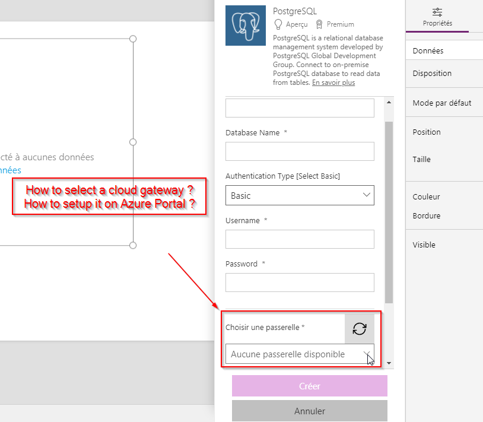Click the blue données link on canvas
Screen dimensions: 483x422
pyautogui.click(x=11, y=170)
